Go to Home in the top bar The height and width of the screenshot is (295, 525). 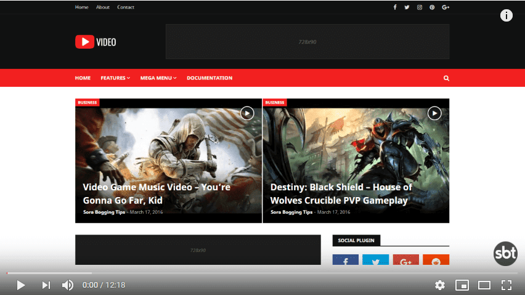tap(82, 7)
